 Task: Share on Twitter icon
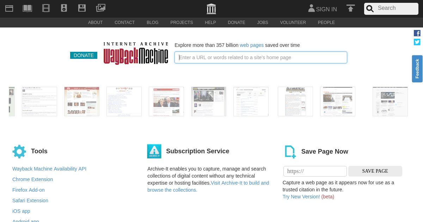(x=417, y=42)
